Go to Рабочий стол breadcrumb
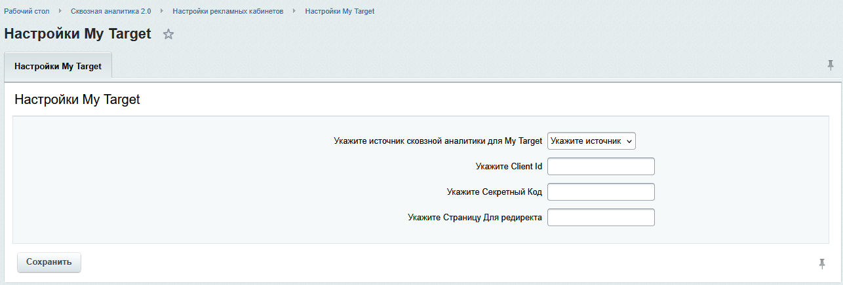 click(27, 12)
